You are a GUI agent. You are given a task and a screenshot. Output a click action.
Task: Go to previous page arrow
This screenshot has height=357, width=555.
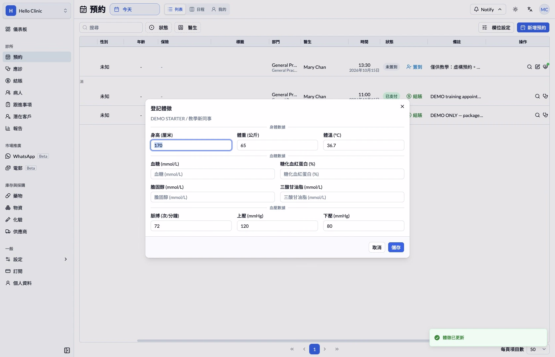point(304,349)
